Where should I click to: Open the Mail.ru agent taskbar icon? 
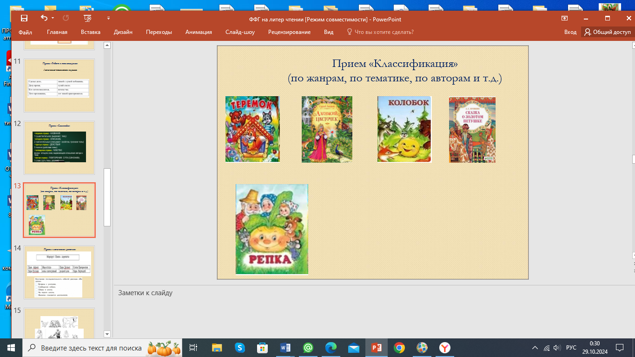(308, 348)
